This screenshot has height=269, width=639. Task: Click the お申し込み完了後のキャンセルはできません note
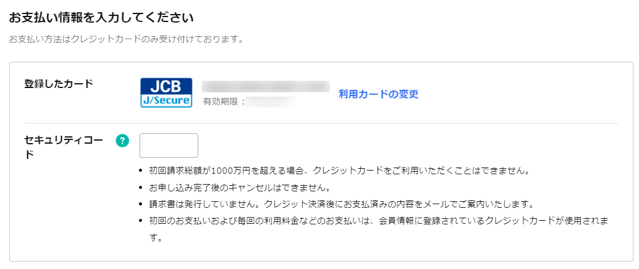(239, 187)
